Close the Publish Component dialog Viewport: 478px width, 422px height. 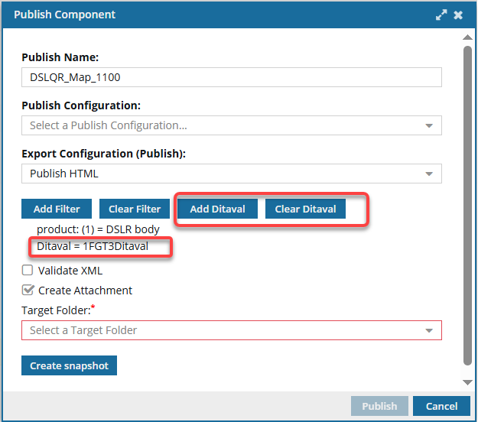(x=458, y=15)
